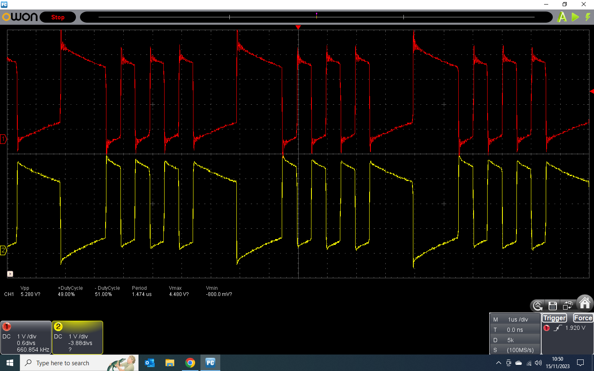Viewport: 594px width, 371px height.
Task: Click the Windows search box
Action: (79, 363)
